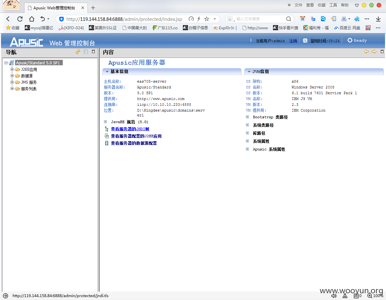Image resolution: width=386 pixels, height=300 pixels.
Task: Open 查看服务器配置的J2EE应用 link
Action: click(x=136, y=136)
